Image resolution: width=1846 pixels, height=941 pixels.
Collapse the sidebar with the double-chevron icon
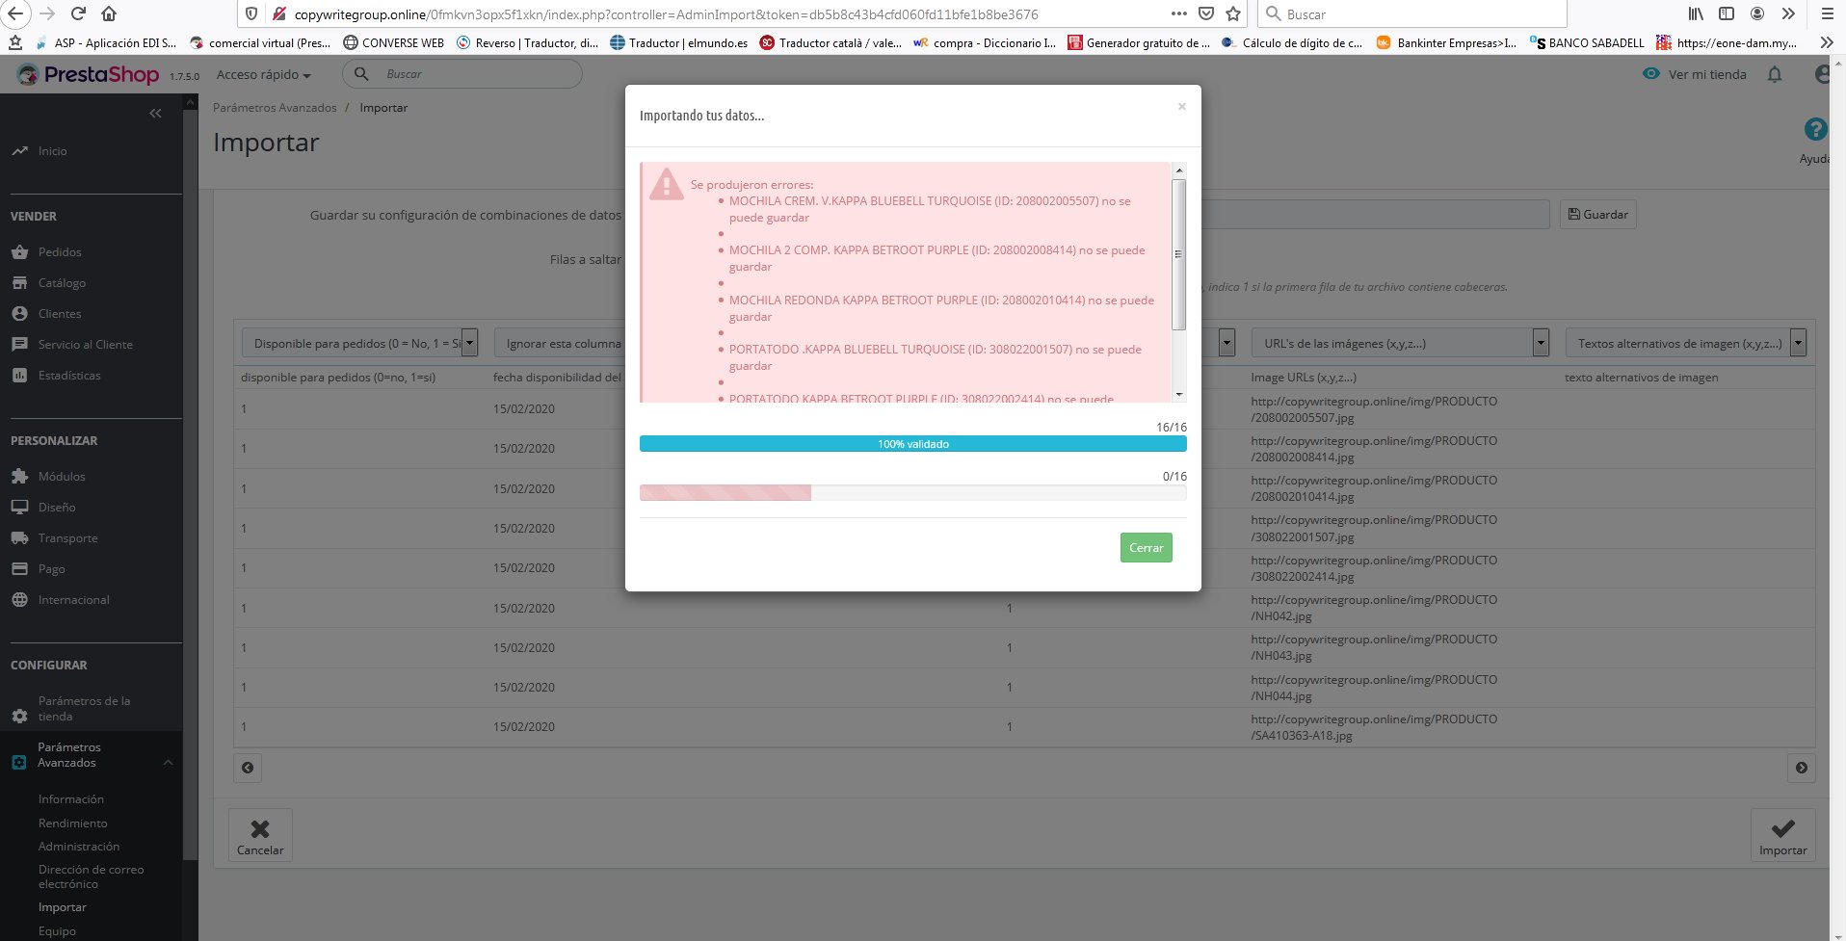155,114
